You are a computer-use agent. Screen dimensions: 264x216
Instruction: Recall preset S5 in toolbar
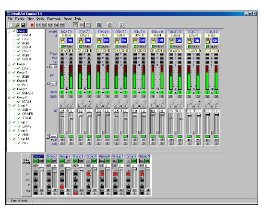point(62,25)
